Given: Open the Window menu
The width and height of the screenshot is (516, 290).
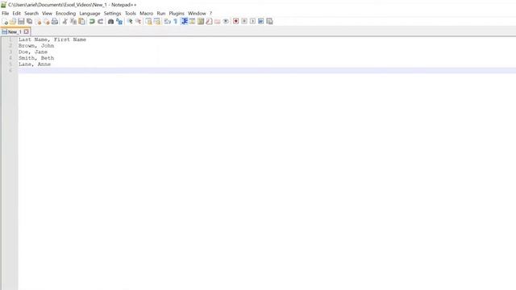Looking at the screenshot, I should (197, 14).
